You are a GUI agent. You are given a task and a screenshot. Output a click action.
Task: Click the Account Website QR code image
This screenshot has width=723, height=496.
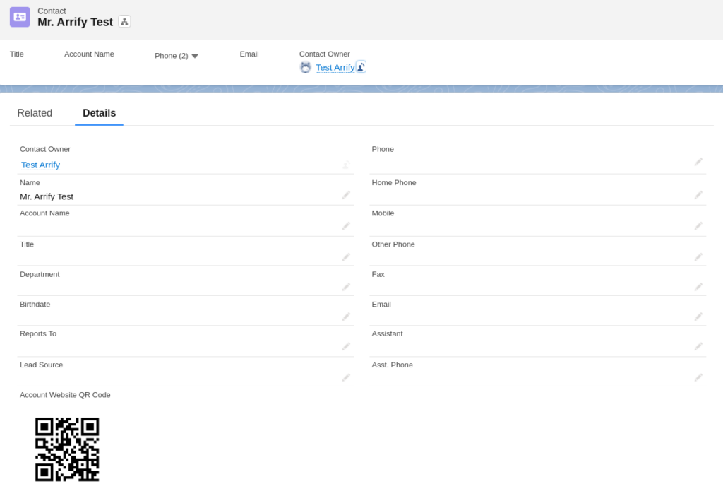tap(67, 449)
